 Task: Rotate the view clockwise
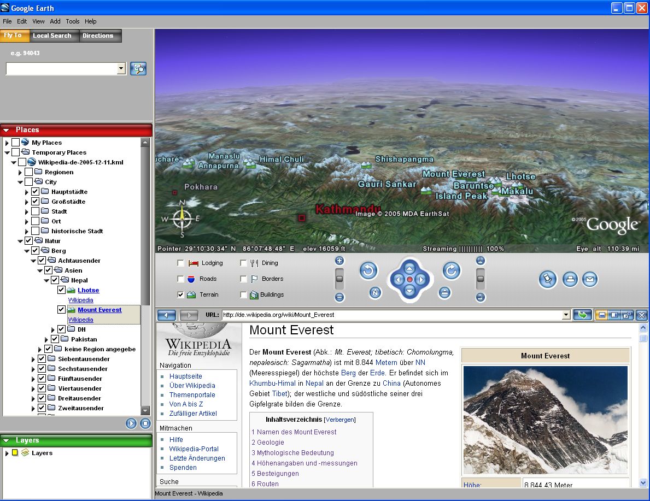click(452, 270)
